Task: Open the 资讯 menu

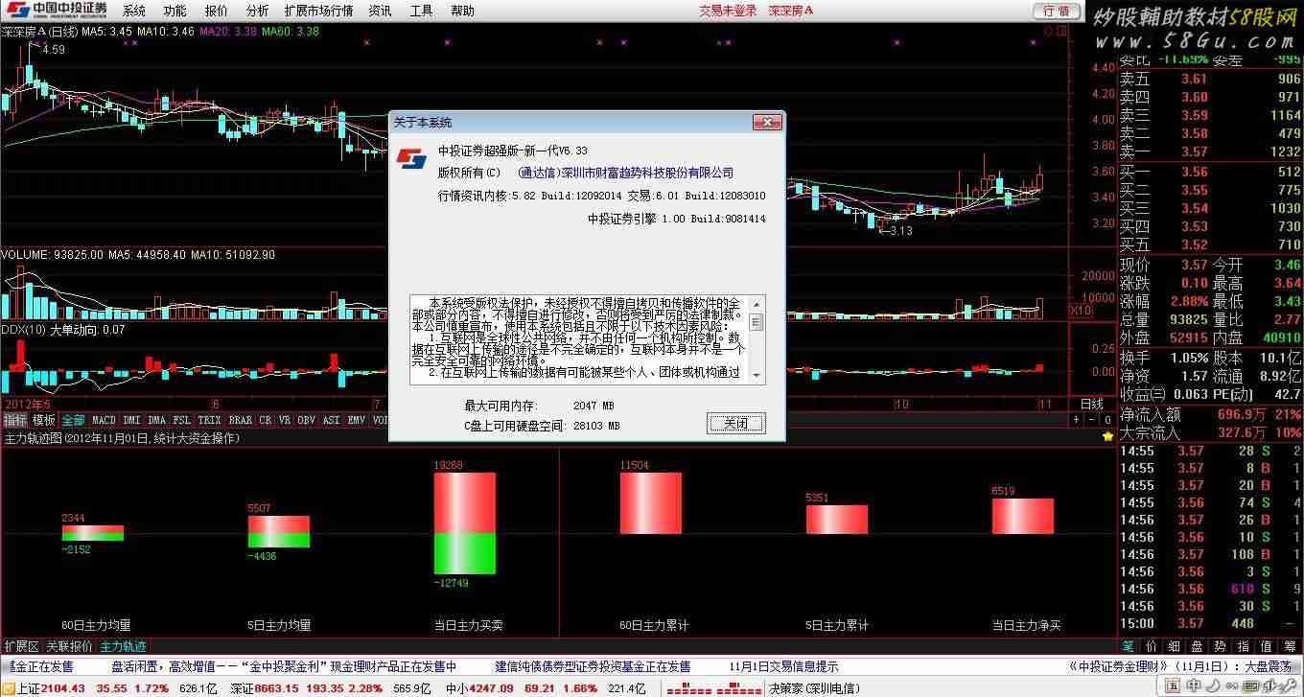Action: click(x=380, y=11)
